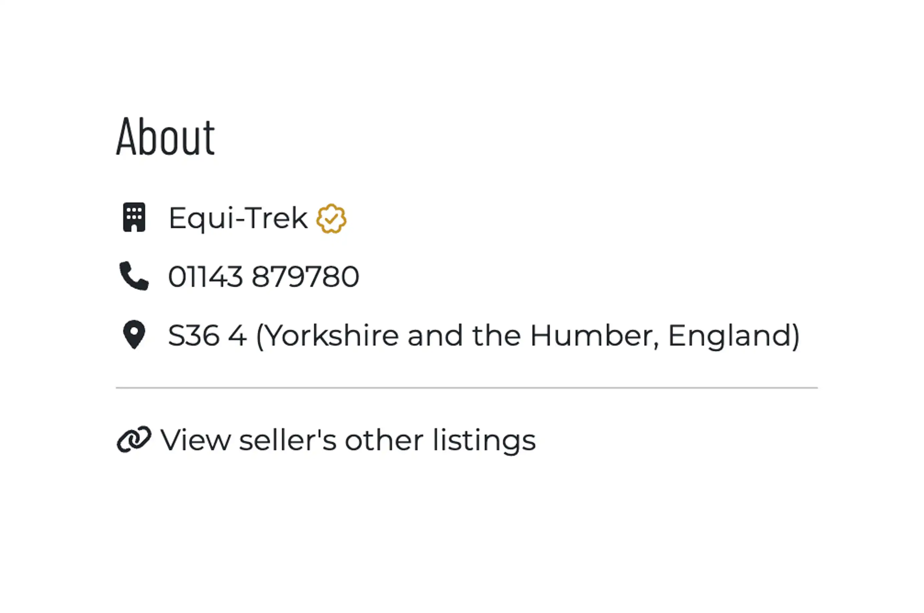Select the telephone icon before the phone number

pos(134,275)
